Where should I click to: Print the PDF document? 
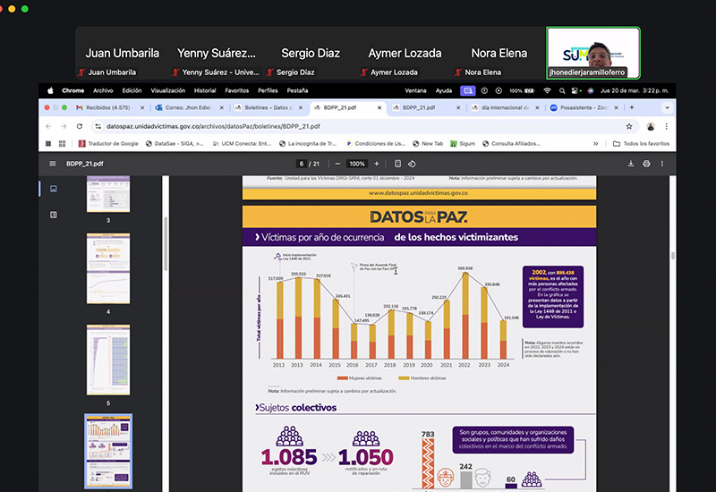point(646,164)
